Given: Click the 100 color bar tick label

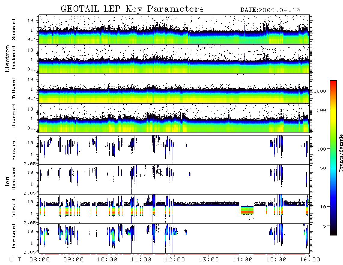Looking at the screenshot, I should [322, 149].
